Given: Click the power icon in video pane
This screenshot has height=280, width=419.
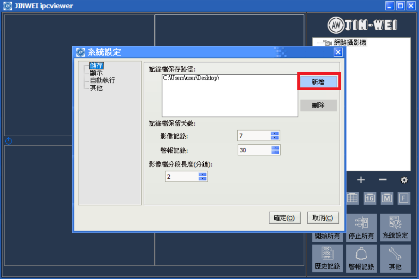Looking at the screenshot, I should click(8, 141).
